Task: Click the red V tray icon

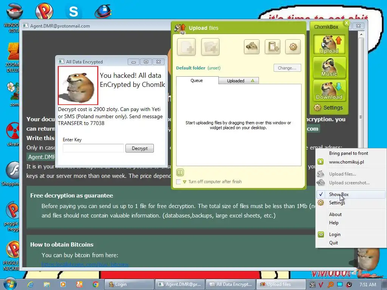Action: (321, 285)
